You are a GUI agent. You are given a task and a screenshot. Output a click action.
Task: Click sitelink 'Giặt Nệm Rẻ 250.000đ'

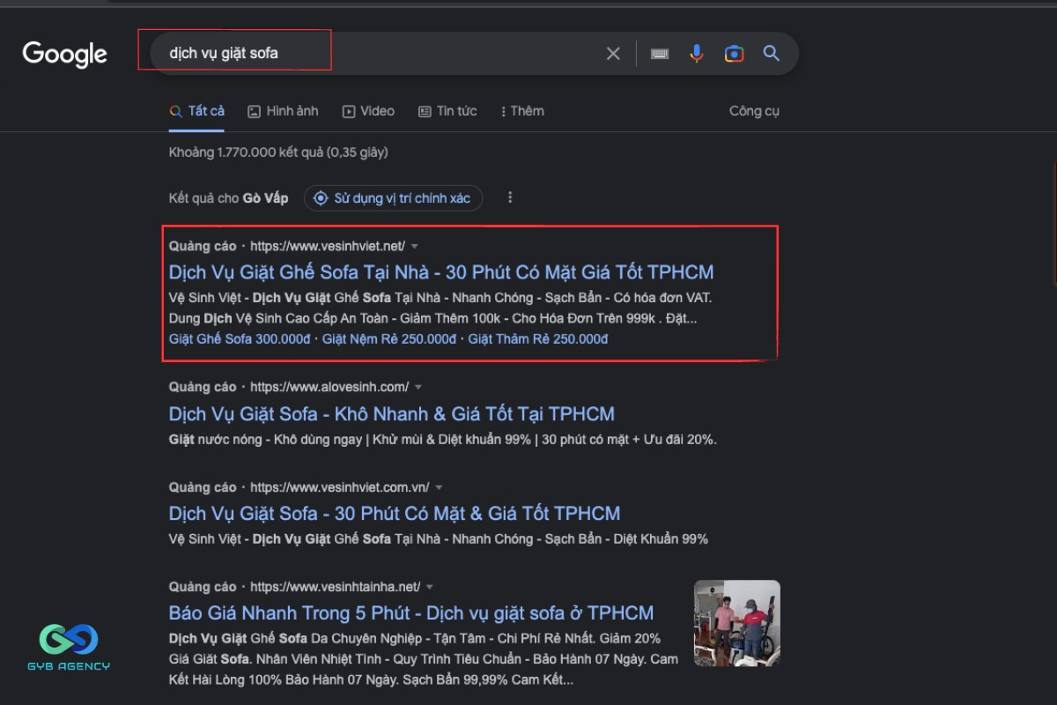pos(389,339)
